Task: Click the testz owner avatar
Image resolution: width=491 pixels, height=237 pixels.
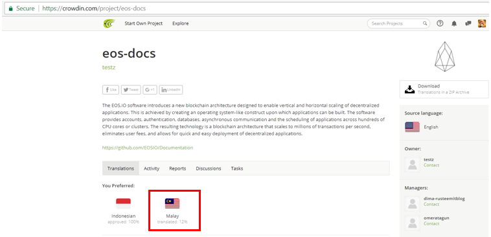Action: [413, 164]
